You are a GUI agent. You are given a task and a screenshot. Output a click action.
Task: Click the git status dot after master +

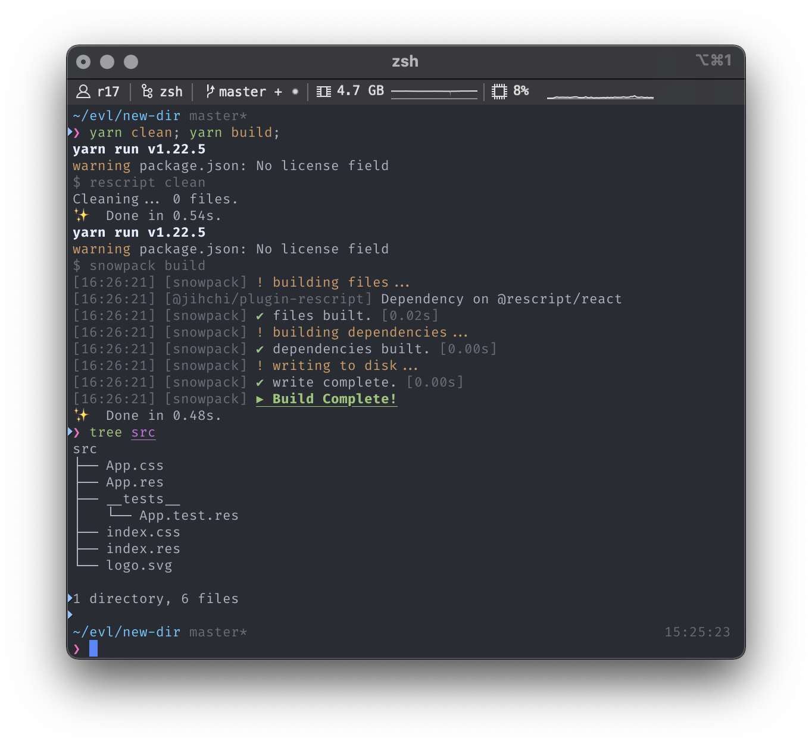pyautogui.click(x=295, y=92)
